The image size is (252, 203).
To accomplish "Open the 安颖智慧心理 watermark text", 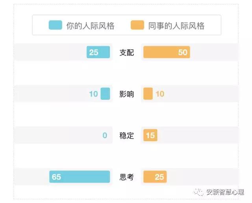I will click(x=225, y=192).
